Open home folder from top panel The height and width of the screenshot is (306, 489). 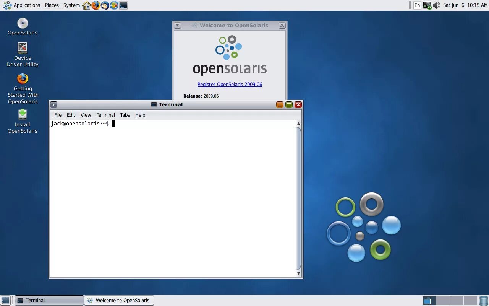point(87,5)
